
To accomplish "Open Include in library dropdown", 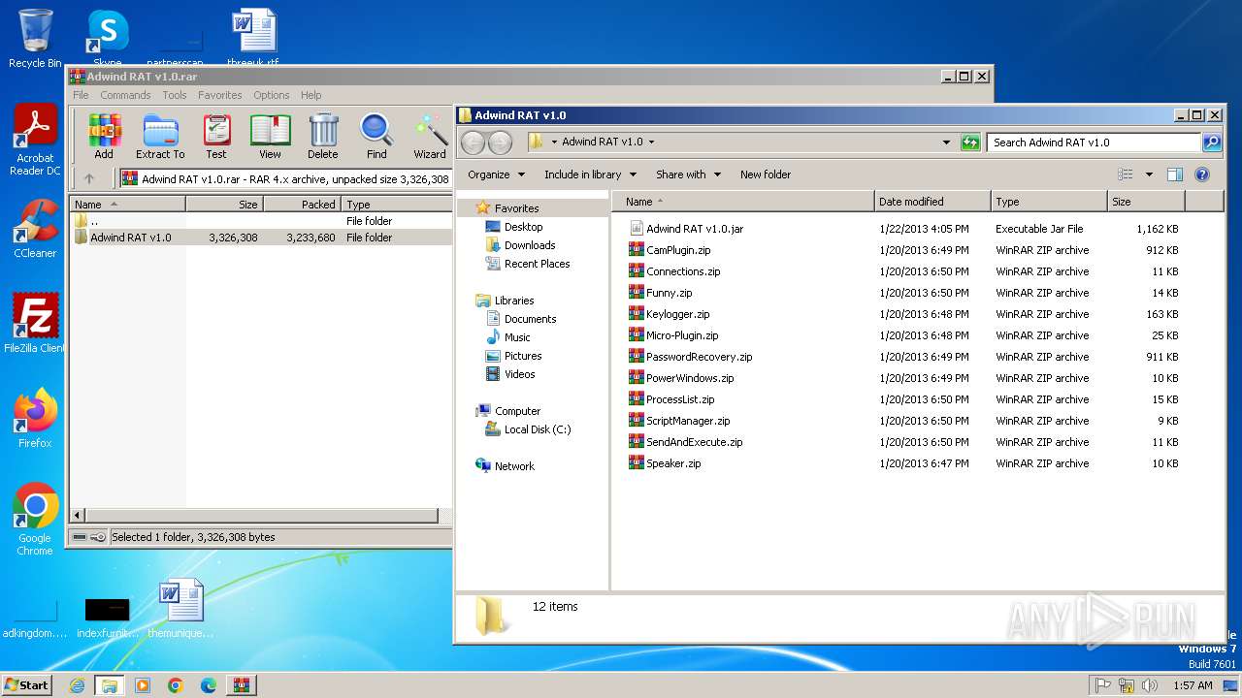I will [590, 174].
